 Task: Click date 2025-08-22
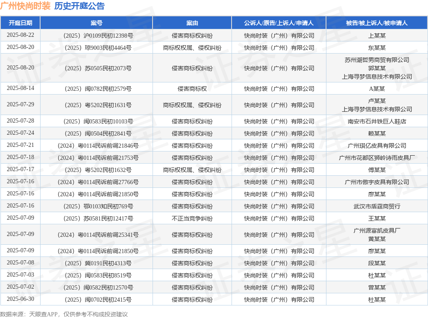pos(20,35)
